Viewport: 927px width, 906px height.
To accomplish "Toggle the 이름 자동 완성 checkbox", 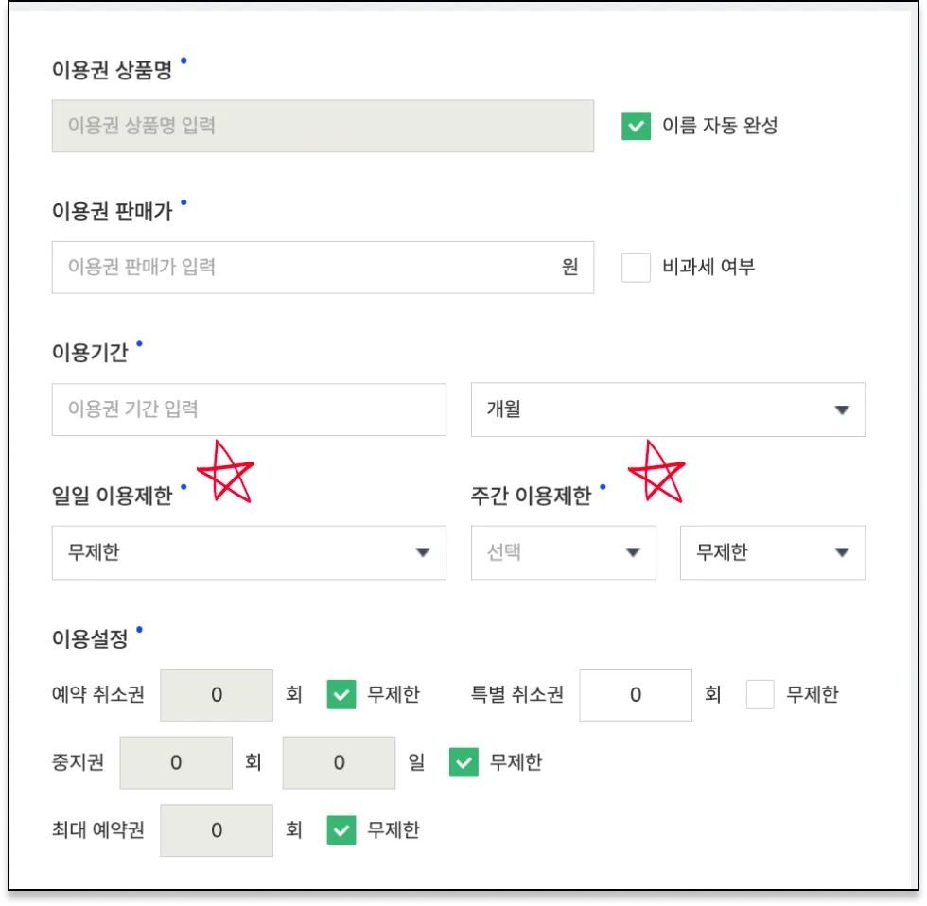I will (x=637, y=126).
